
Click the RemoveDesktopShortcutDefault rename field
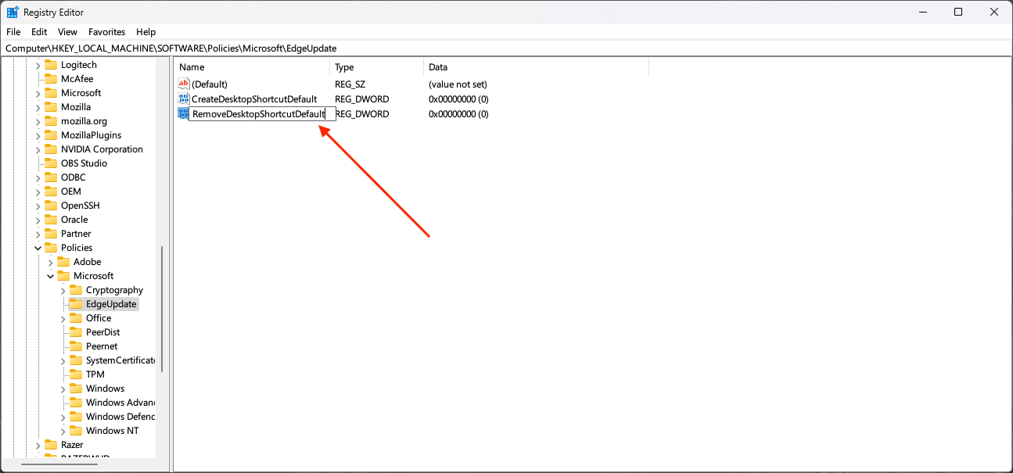262,114
